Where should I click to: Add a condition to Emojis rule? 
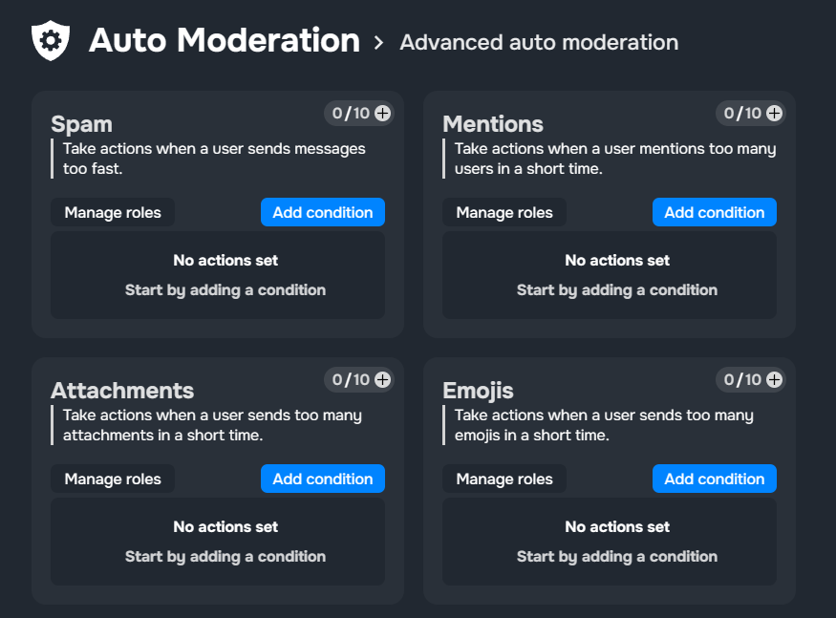(714, 479)
